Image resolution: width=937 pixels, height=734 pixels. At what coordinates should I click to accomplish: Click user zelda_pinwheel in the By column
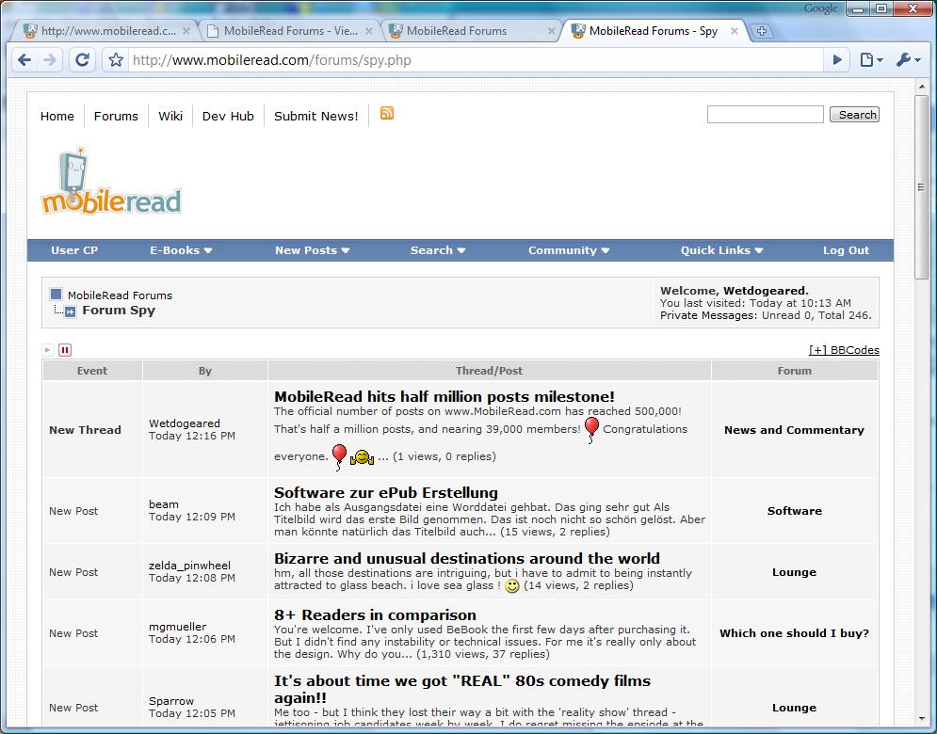point(189,566)
